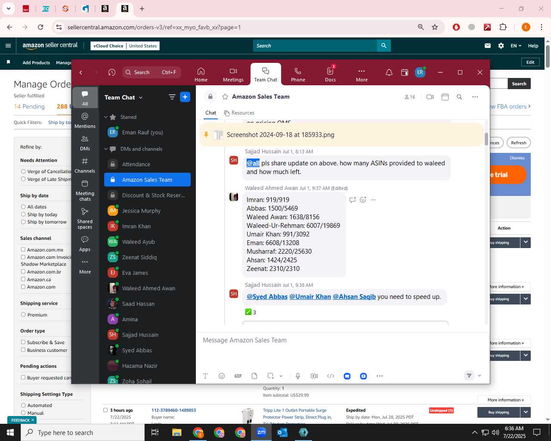
Task: Click the ER profile avatar in Zoom
Action: point(420,72)
